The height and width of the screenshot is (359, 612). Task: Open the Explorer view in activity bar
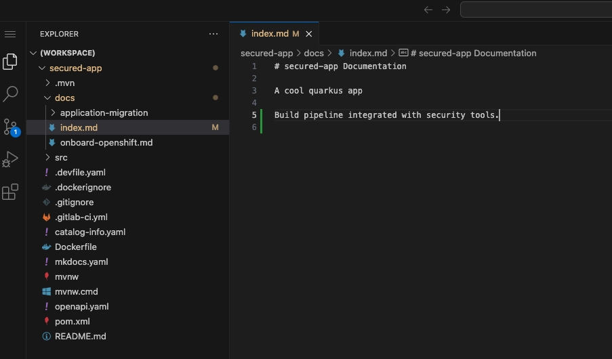coord(10,62)
